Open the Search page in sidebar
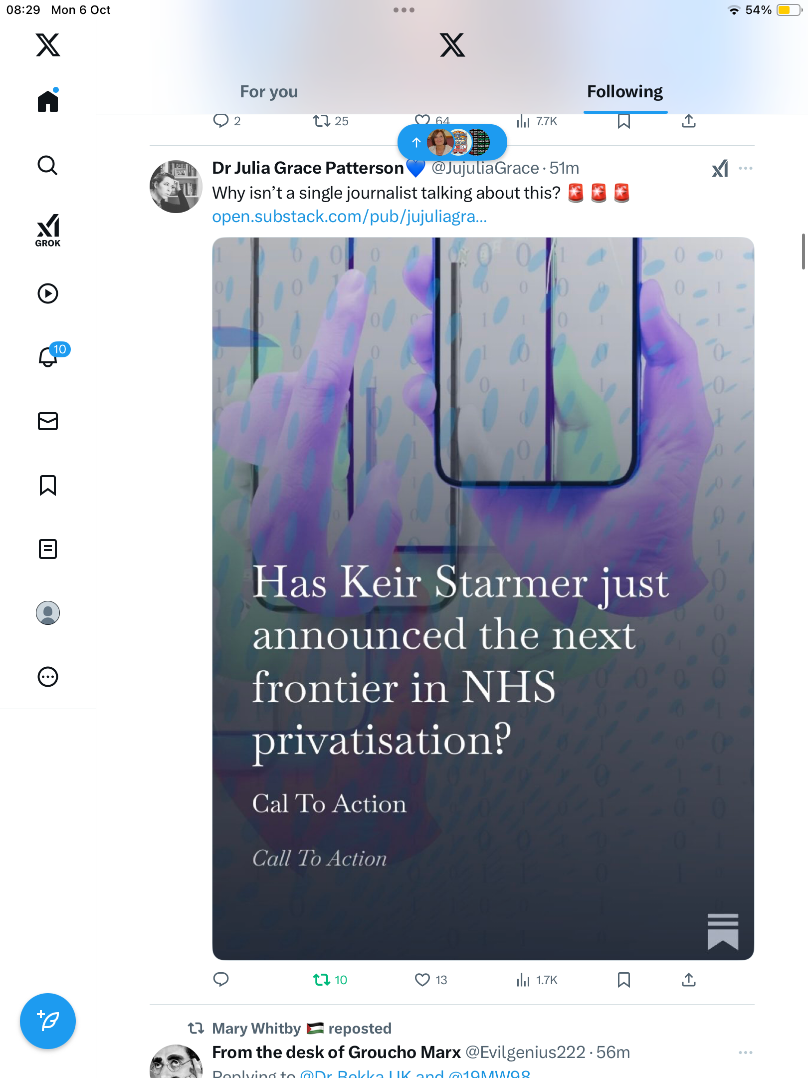Screen dimensions: 808x1078 pos(48,166)
